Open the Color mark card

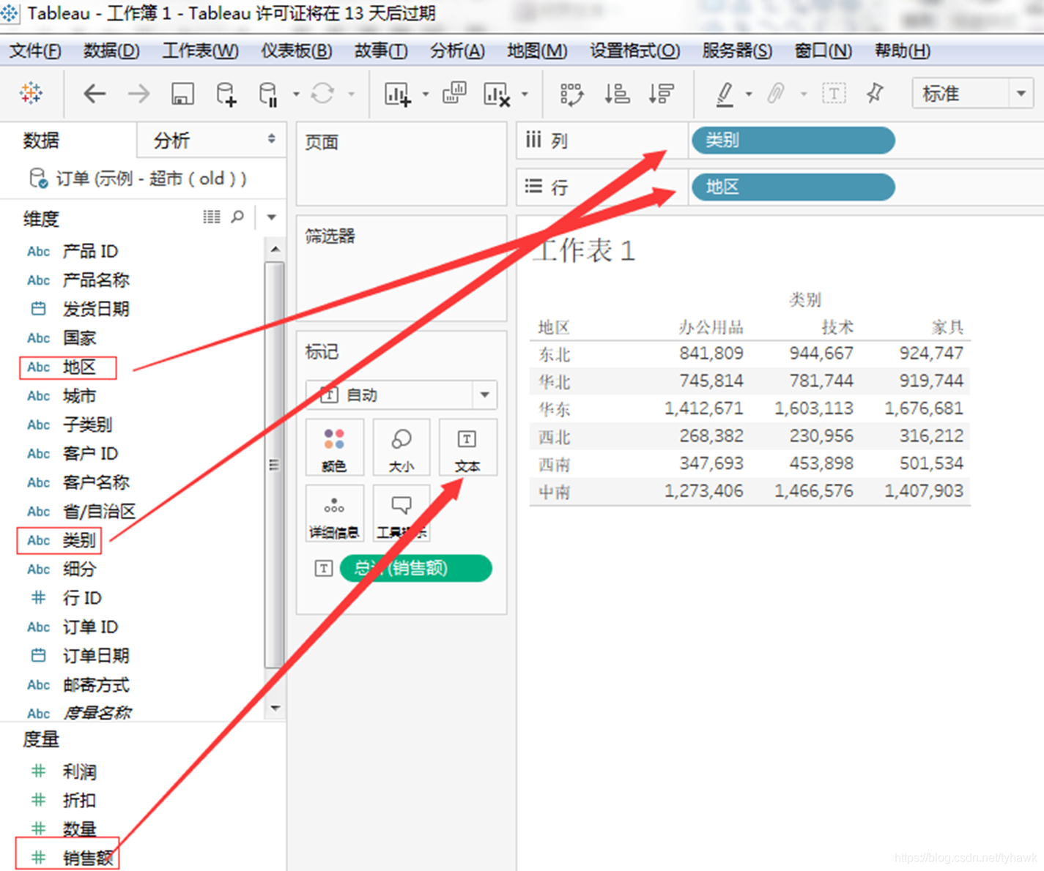(x=334, y=448)
